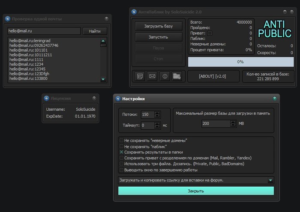300x212 pixels.
Task: Focus the Потоки field showing 150
Action: 148,115
